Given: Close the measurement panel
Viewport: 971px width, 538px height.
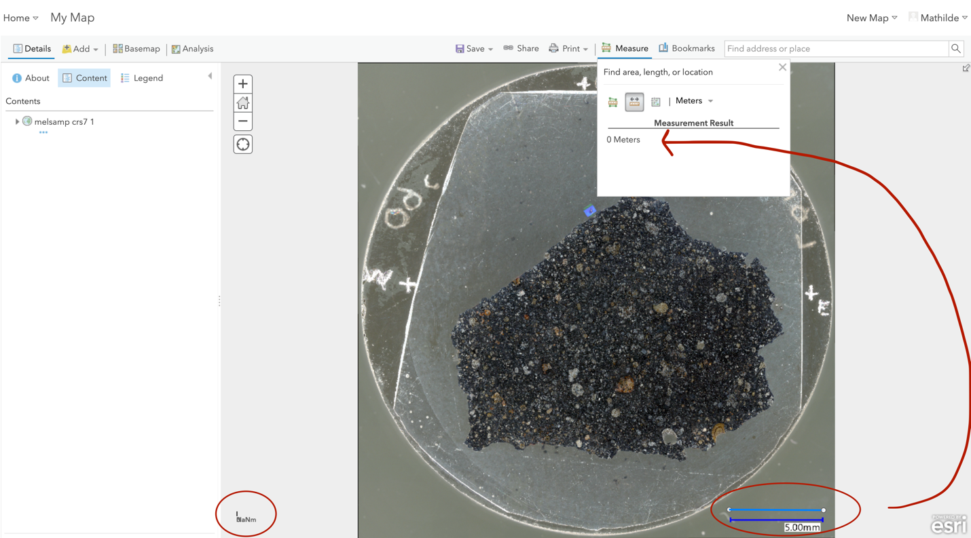Looking at the screenshot, I should [x=782, y=67].
